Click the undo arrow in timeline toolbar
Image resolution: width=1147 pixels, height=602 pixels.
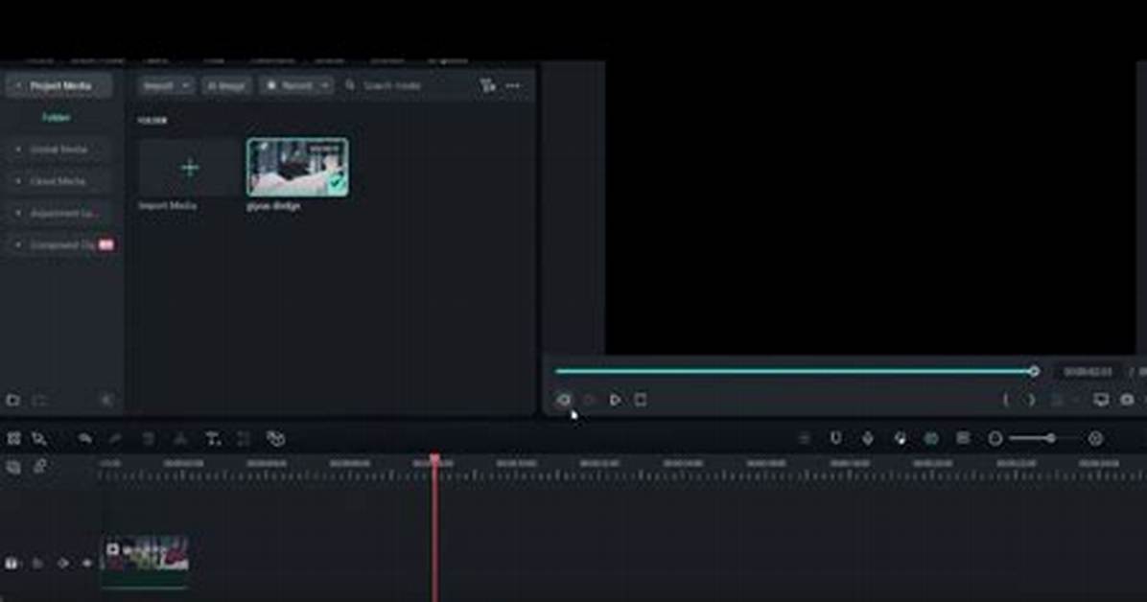point(85,438)
